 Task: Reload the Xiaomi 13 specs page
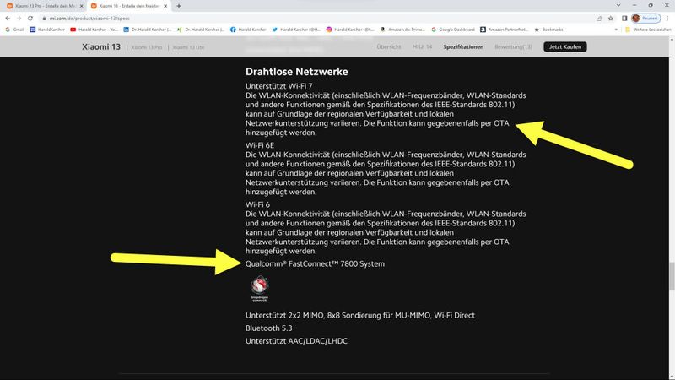30,18
